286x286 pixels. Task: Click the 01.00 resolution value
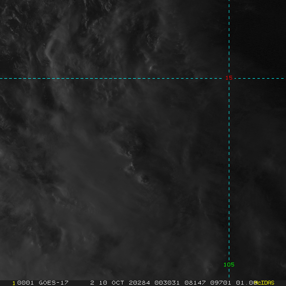[245, 283]
